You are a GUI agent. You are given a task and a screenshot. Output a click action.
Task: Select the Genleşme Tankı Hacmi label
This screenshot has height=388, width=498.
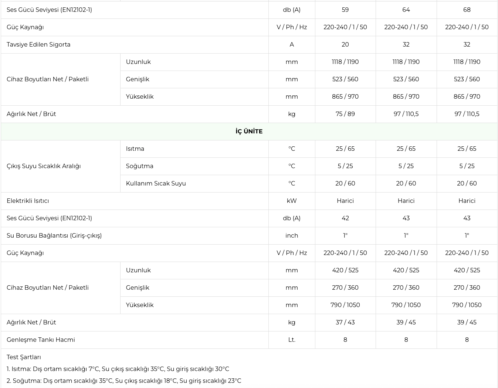coord(41,340)
